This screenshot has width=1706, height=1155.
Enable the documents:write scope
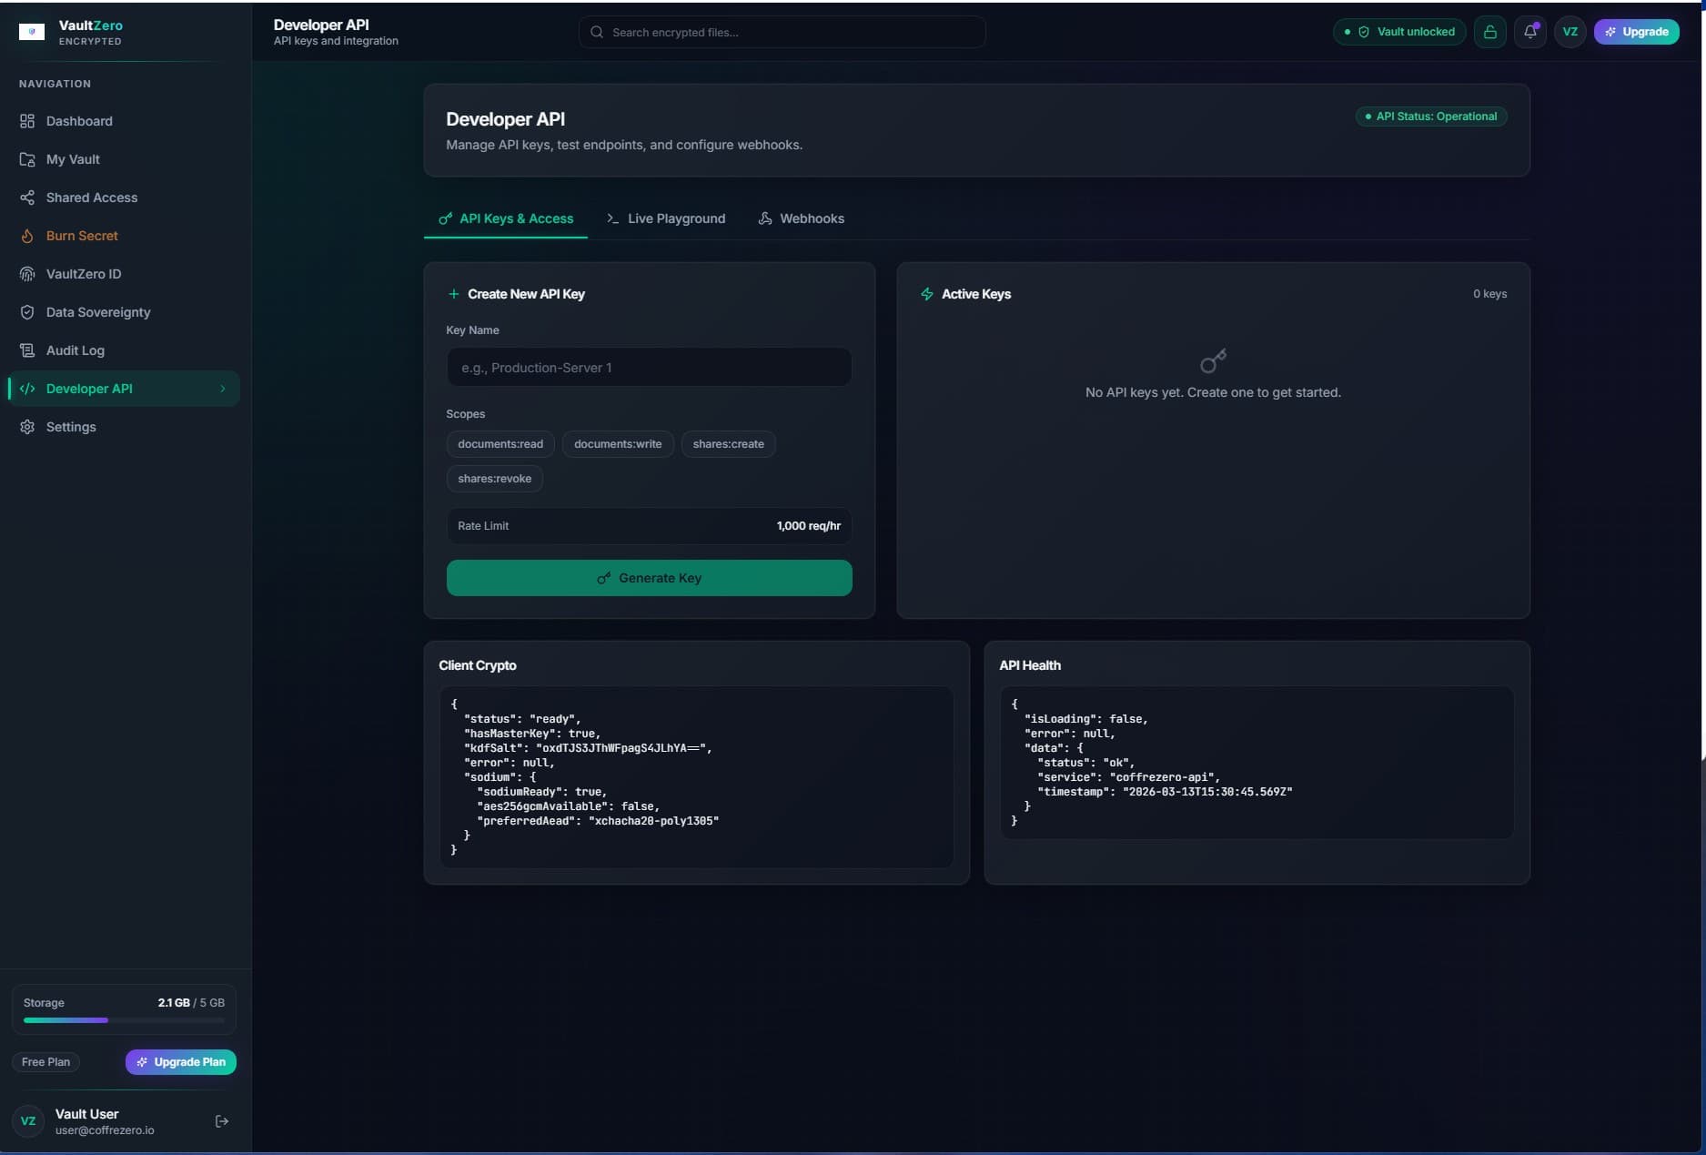[x=618, y=444]
